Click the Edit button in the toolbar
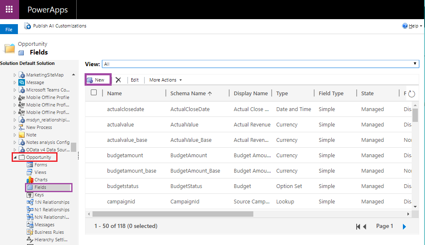This screenshot has height=245, width=425. click(x=135, y=80)
